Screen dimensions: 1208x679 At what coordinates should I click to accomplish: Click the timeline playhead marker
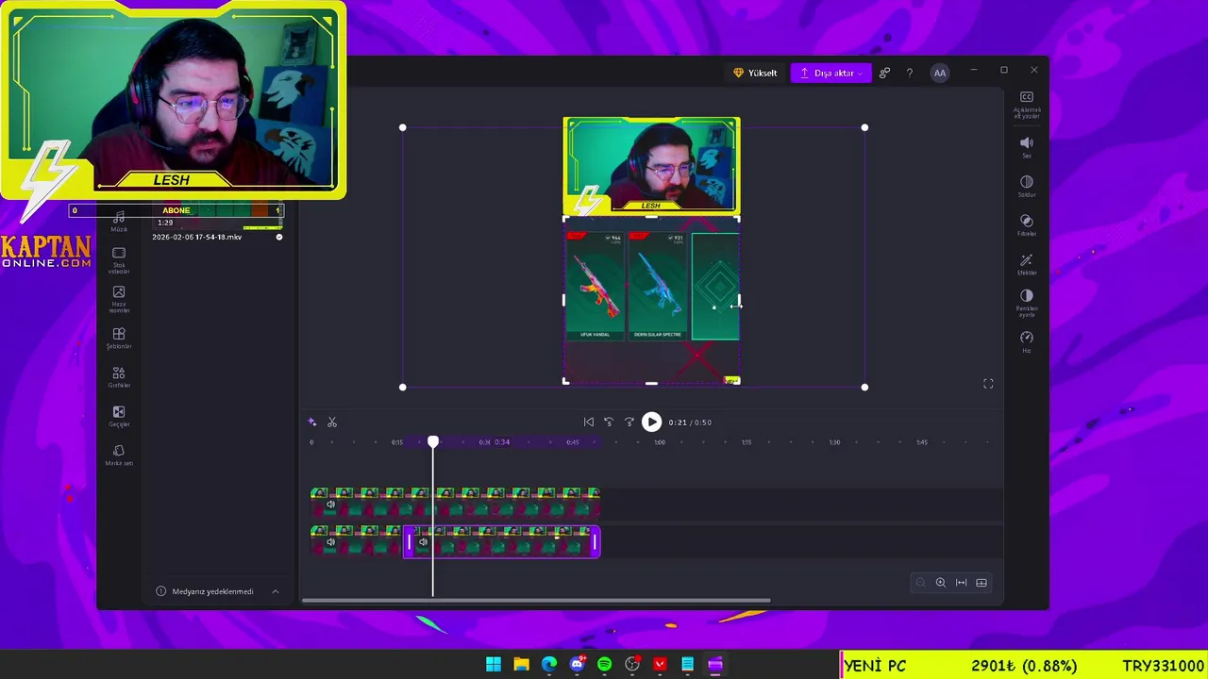[433, 441]
